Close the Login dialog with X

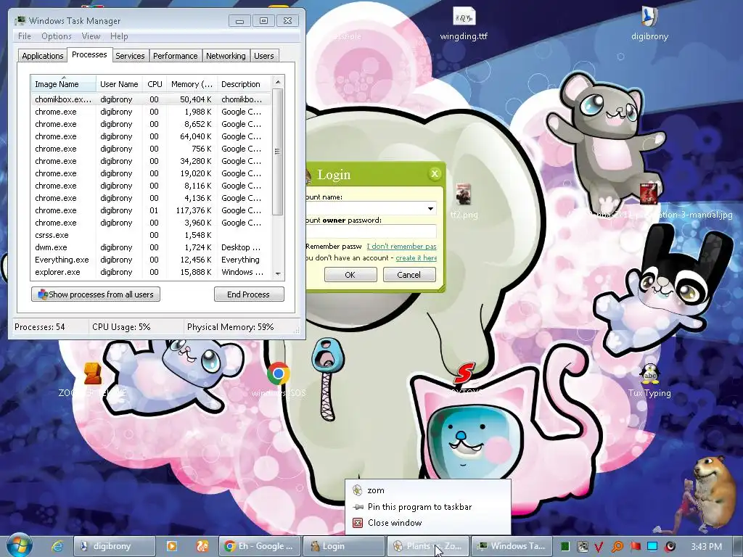[x=435, y=174]
